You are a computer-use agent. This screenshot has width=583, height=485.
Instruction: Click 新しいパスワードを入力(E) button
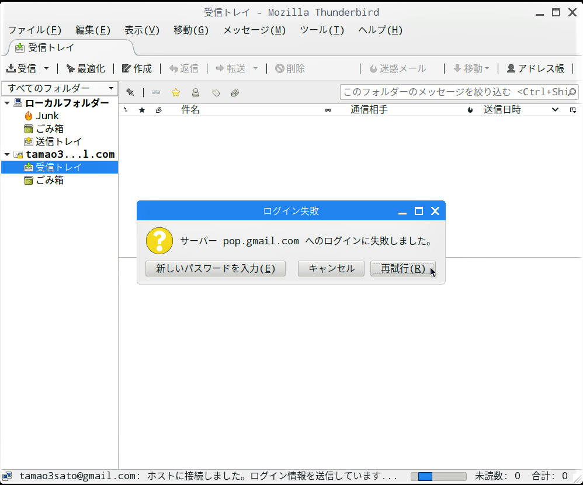pyautogui.click(x=216, y=269)
